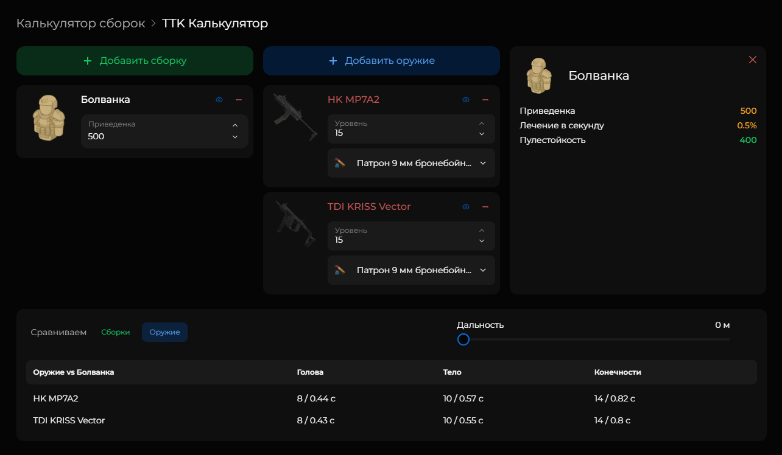
Task: Click the 14 / 0.82 с limbs value
Action: (x=615, y=399)
